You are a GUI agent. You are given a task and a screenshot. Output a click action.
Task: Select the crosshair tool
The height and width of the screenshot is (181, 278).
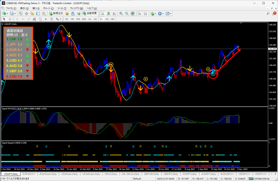(x=10, y=19)
